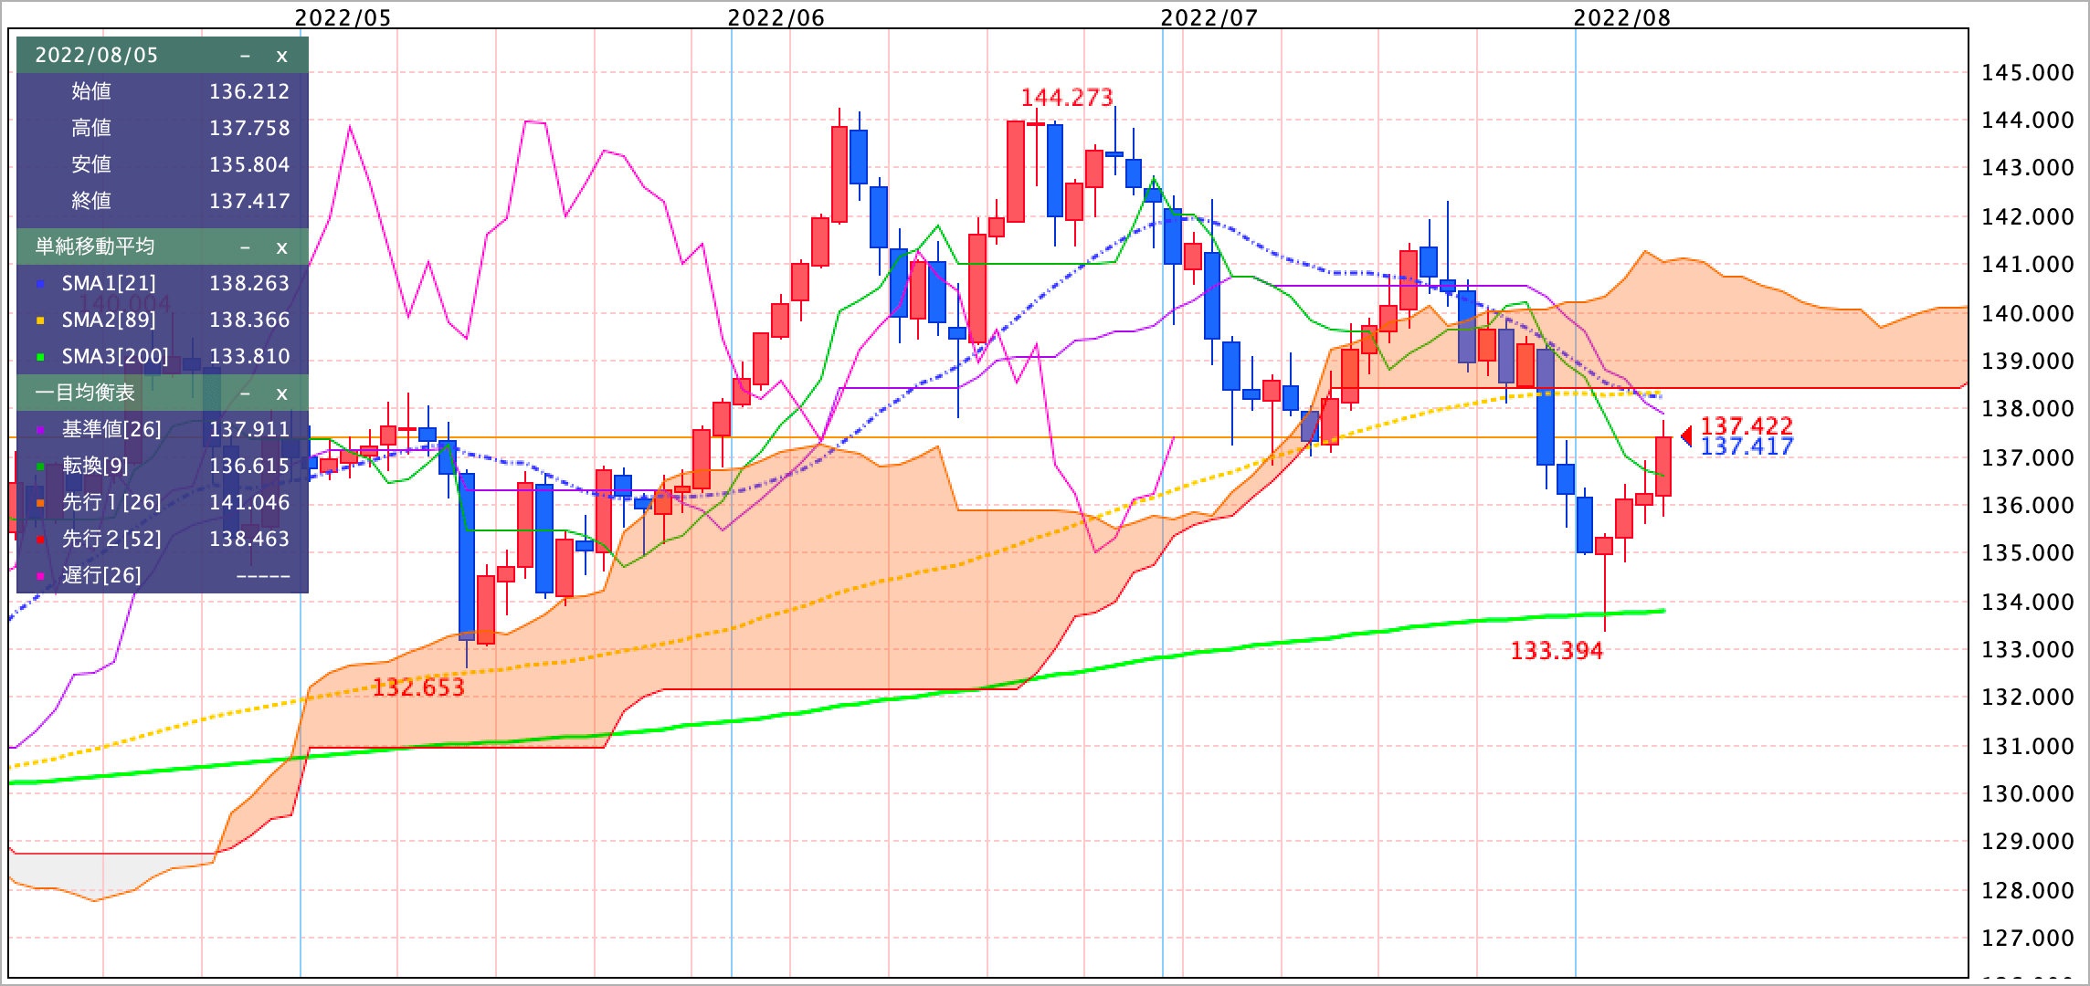Minimize the 2022/08/05 price panel

[x=245, y=56]
